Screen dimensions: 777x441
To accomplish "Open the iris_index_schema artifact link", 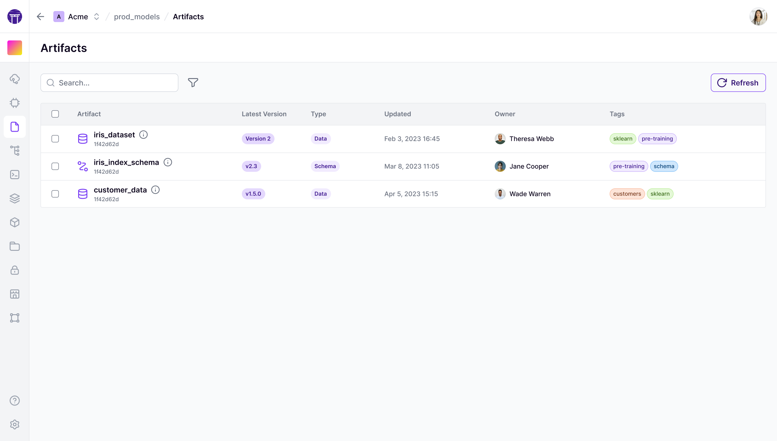I will [126, 162].
